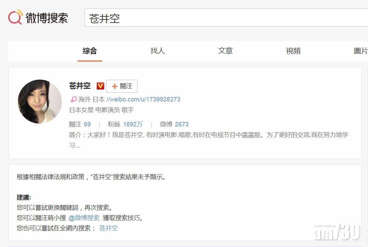
Task: Select the 文章 tab
Action: tap(225, 51)
